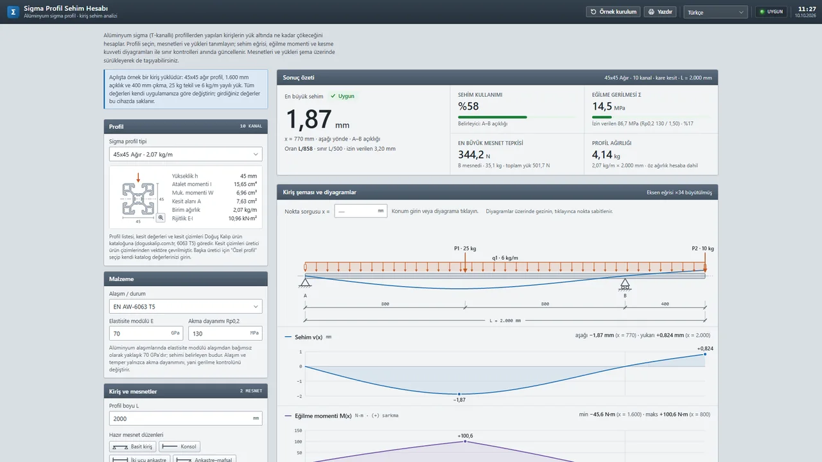This screenshot has height=462, width=822.
Task: Open the Türkçe language selector
Action: (x=716, y=12)
